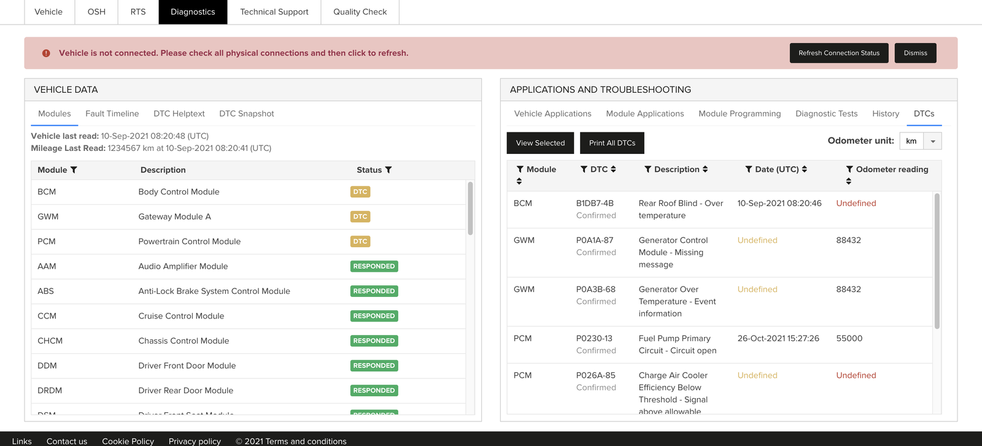Image resolution: width=982 pixels, height=446 pixels.
Task: Sort DTCs by the DTC column arrows
Action: tap(613, 169)
